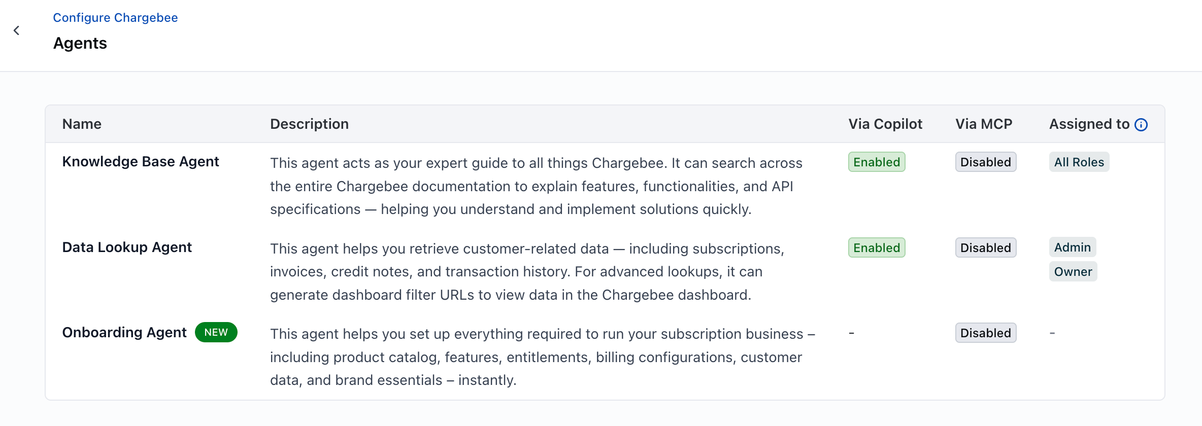This screenshot has height=426, width=1202.
Task: Click the Via MCP column header
Action: click(x=984, y=124)
